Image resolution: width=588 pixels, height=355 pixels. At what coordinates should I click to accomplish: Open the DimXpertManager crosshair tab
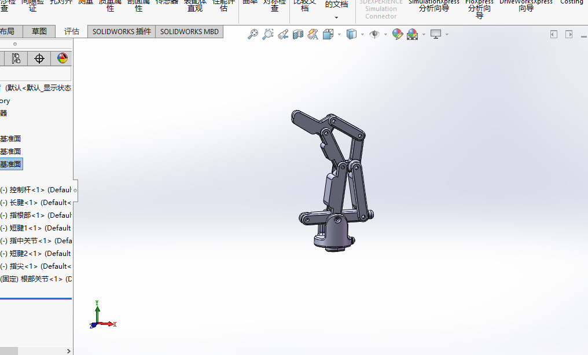[x=39, y=58]
